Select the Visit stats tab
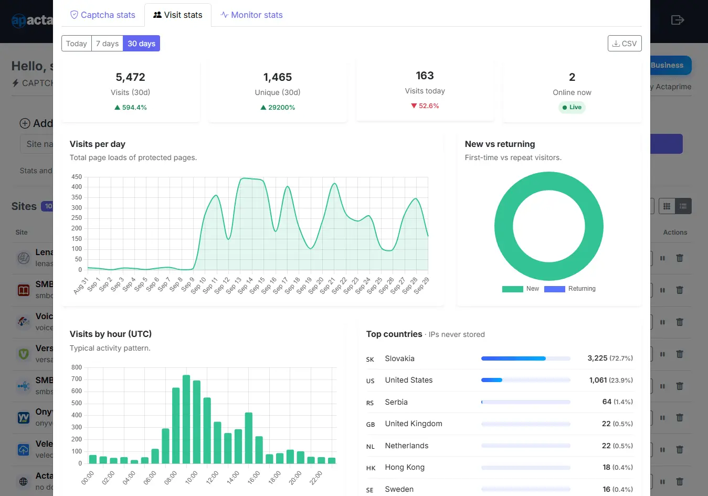The image size is (708, 496). 178,15
